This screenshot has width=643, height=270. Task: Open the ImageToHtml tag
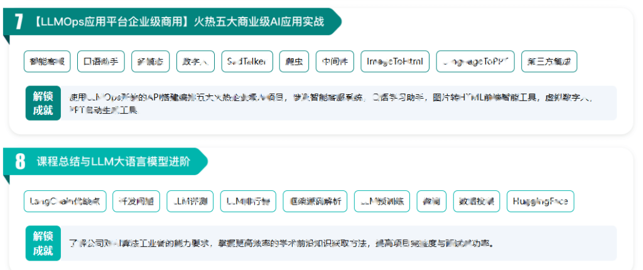point(395,62)
